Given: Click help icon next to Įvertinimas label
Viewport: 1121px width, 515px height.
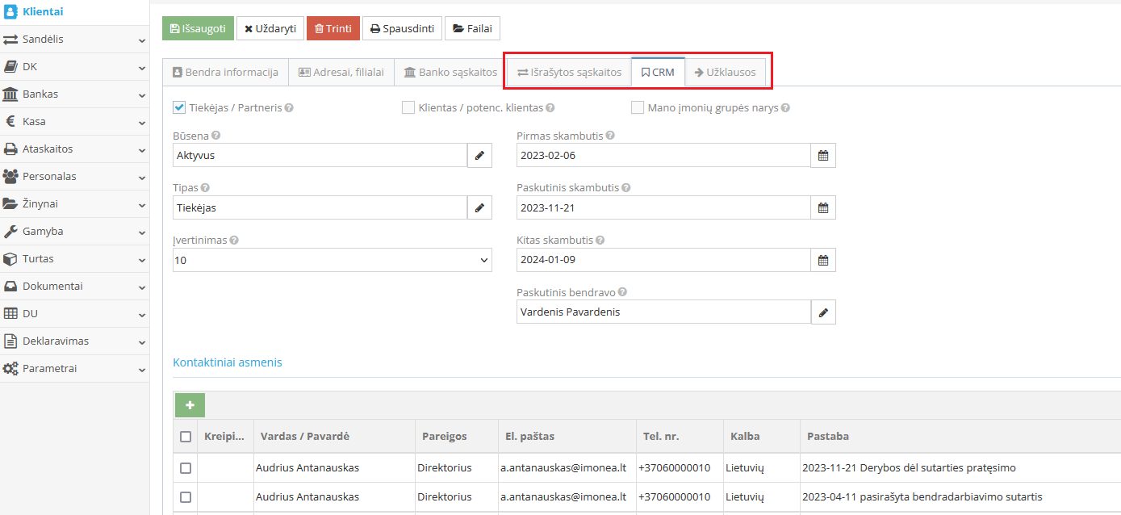Looking at the screenshot, I should point(234,241).
